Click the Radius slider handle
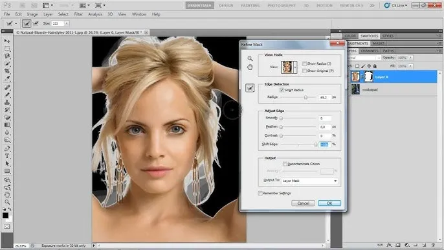444x250 pixels. click(x=305, y=98)
